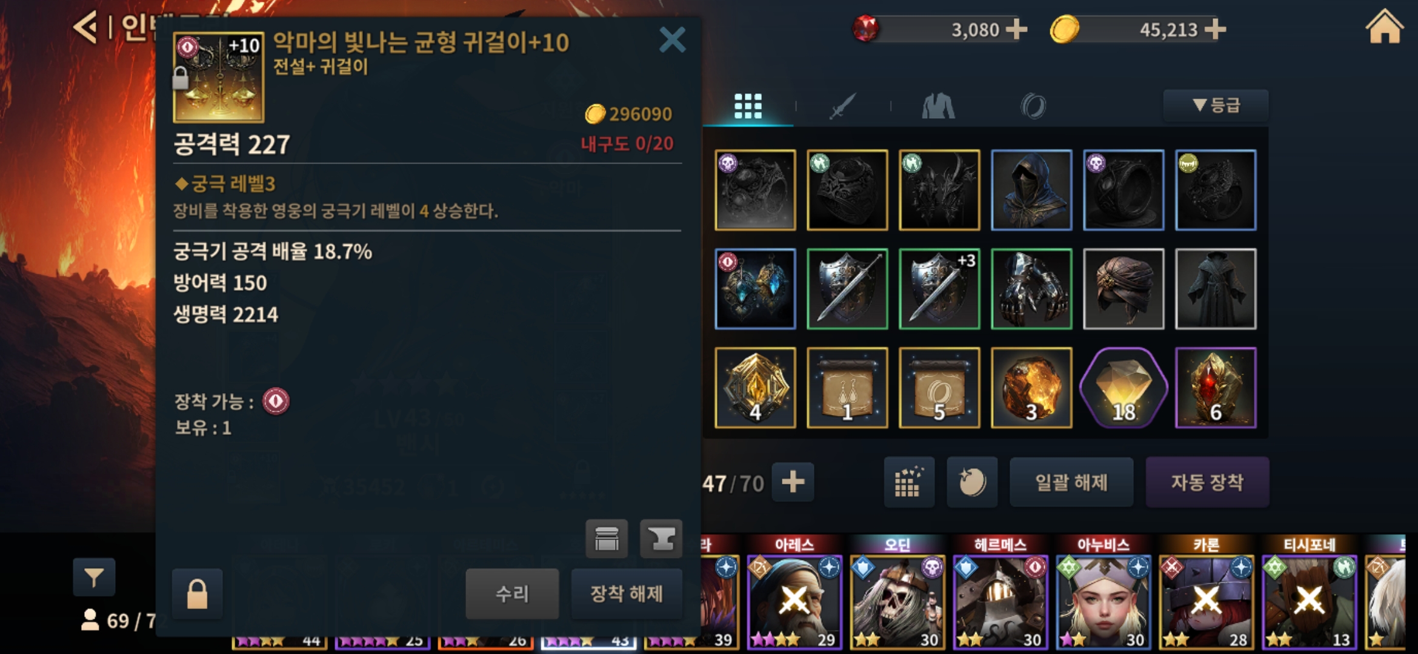The image size is (1418, 654).
Task: Switch to the weapons sword tab
Action: (842, 106)
